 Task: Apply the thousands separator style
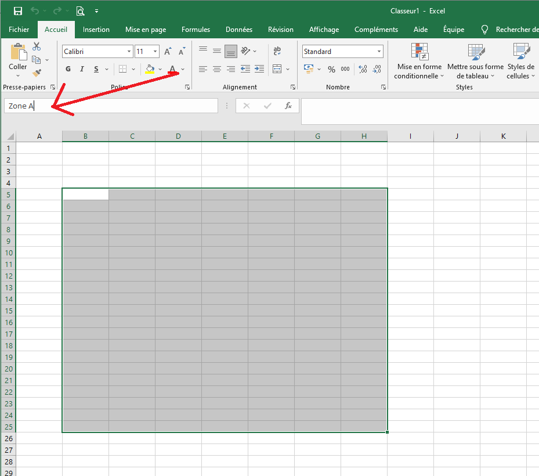(345, 69)
